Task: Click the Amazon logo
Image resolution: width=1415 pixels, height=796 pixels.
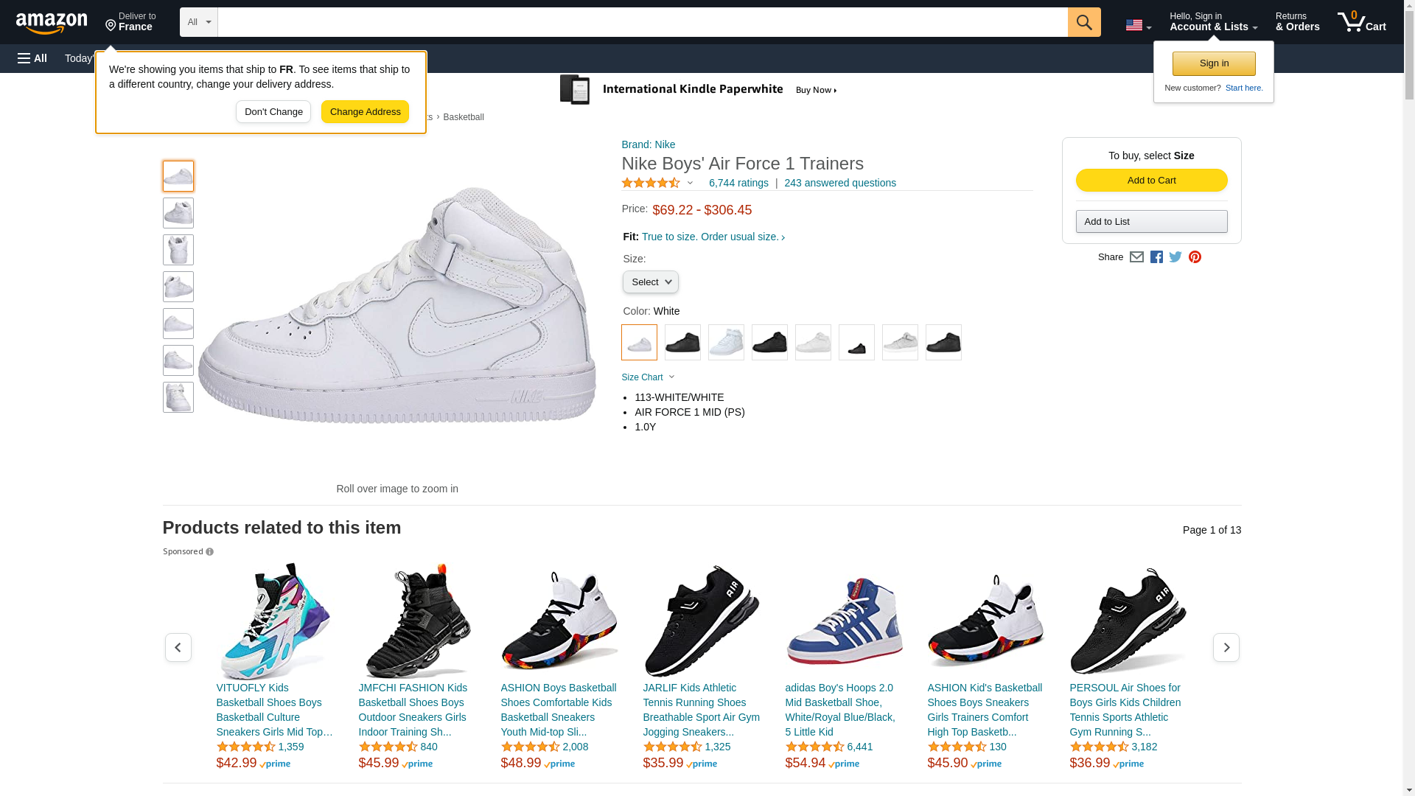Action: [52, 23]
